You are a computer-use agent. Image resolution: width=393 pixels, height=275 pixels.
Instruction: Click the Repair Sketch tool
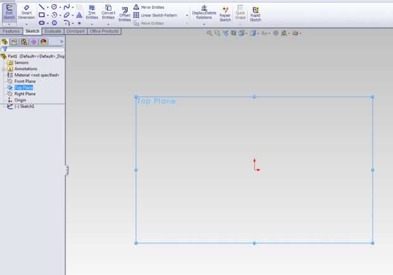coord(225,14)
